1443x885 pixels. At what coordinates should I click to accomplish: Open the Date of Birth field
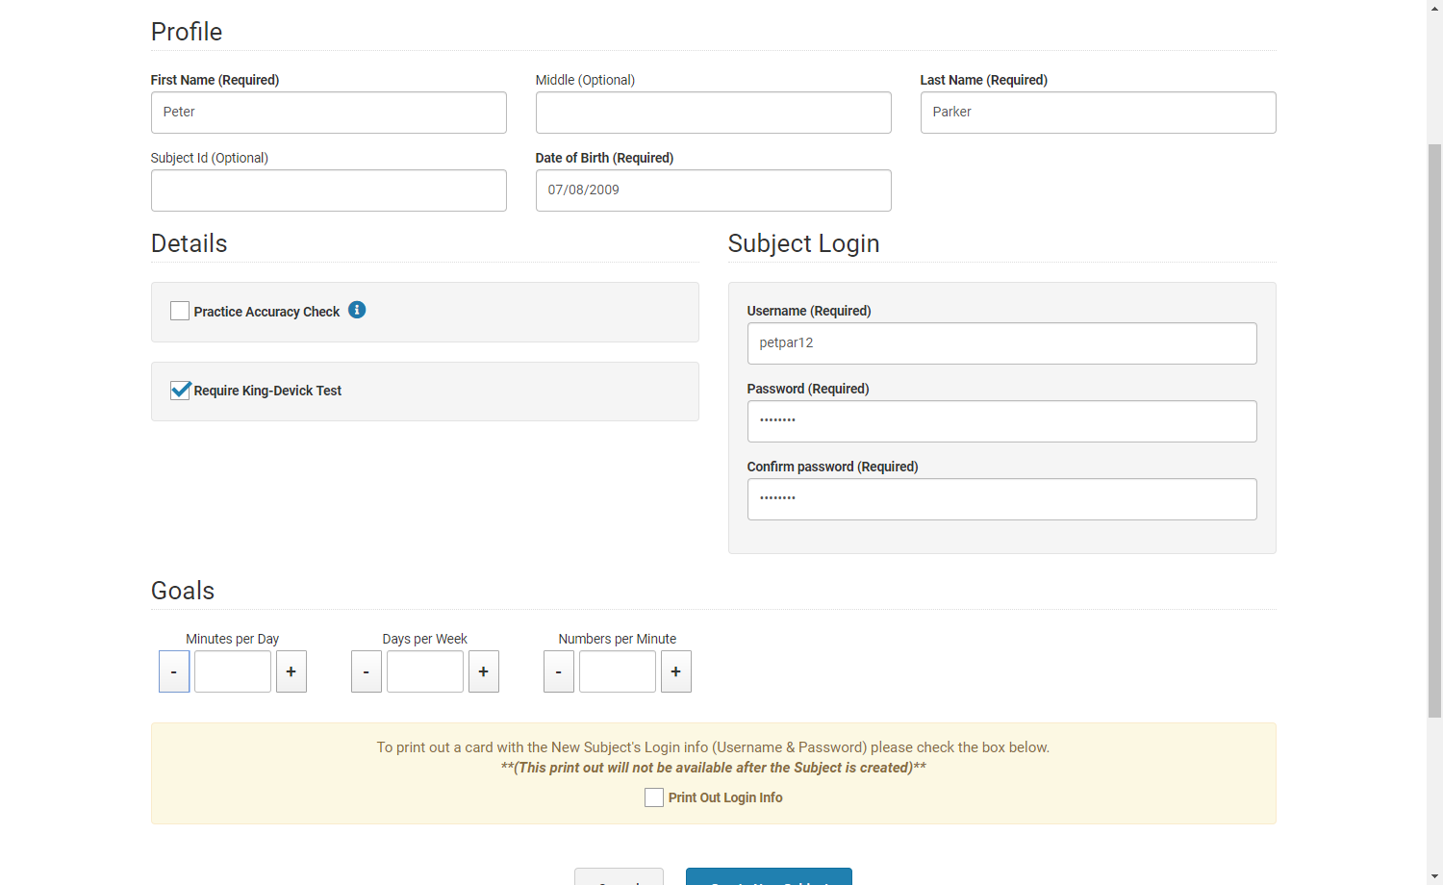tap(713, 190)
